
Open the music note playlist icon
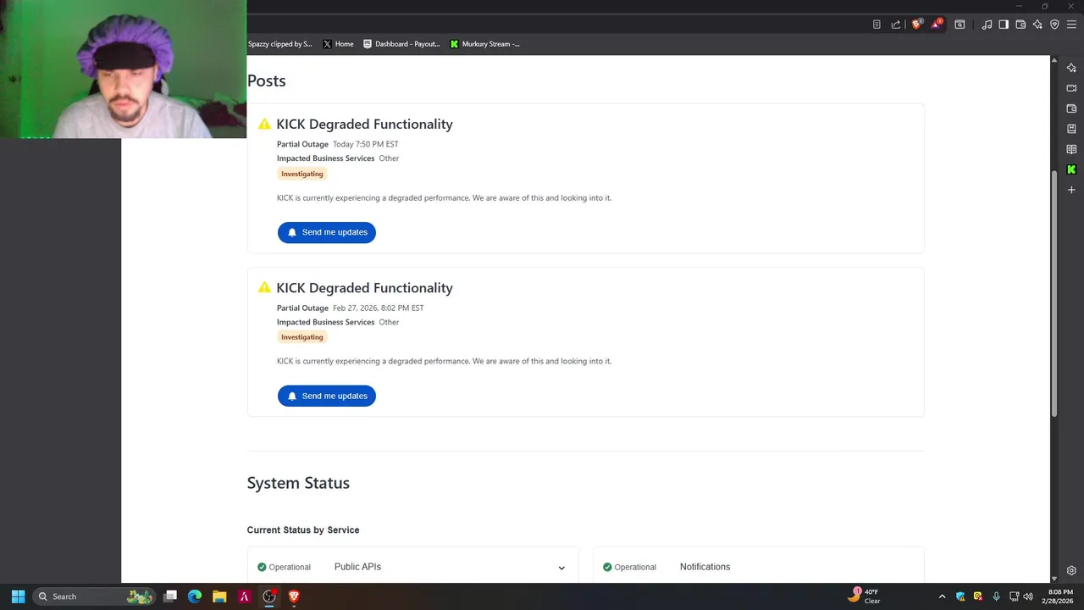pos(987,25)
